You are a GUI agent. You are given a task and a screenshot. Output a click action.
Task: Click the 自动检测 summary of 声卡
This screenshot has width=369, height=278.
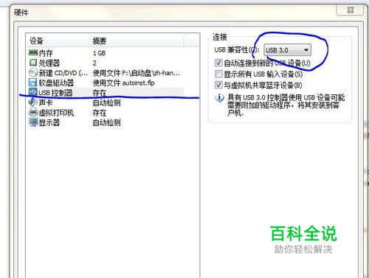point(106,102)
